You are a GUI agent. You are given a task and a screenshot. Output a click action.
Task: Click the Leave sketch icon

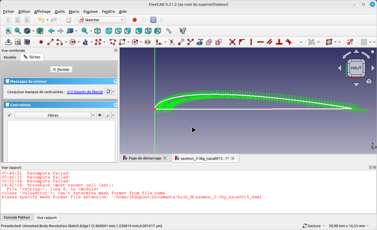coord(8,42)
